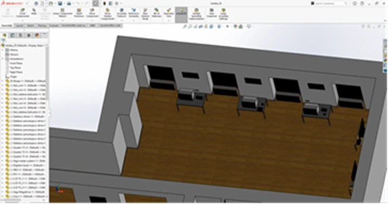Click the Move Component tool
The image size is (388, 204).
[x=92, y=13]
